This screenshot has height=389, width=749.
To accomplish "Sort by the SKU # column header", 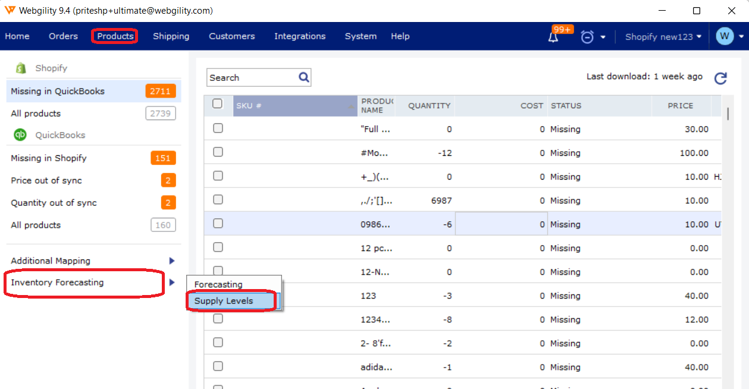I will coord(295,106).
